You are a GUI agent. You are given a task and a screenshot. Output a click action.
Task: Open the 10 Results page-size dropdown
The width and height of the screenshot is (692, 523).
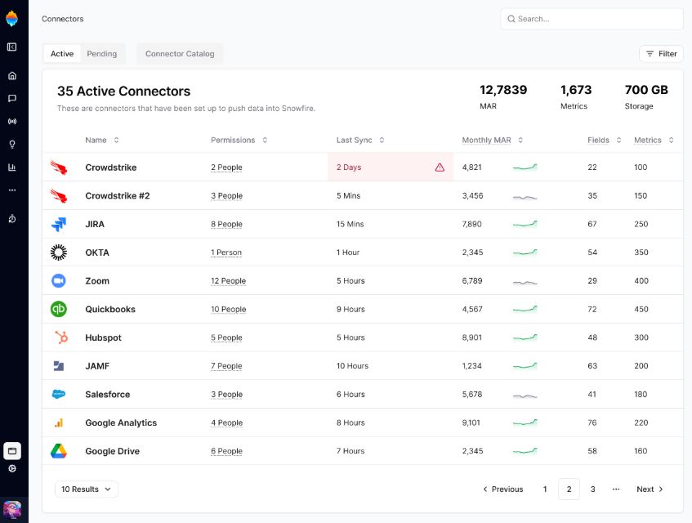coord(87,489)
